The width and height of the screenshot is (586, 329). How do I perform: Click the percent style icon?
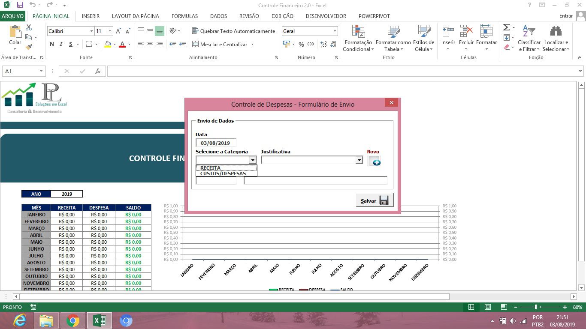[x=301, y=44]
